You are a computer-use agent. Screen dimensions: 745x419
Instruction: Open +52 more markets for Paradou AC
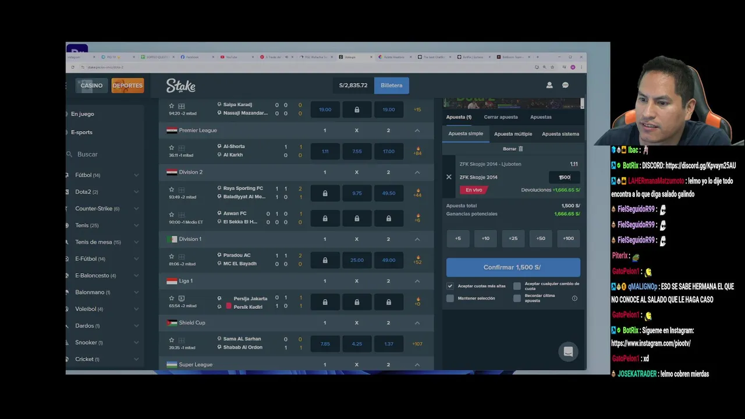pyautogui.click(x=417, y=260)
